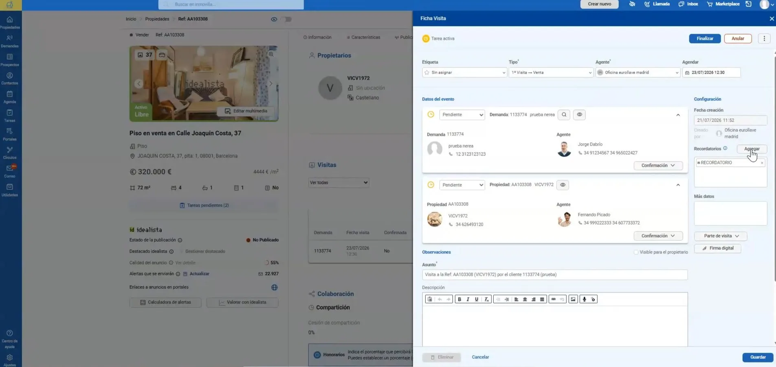Switch to the Características tab
This screenshot has height=367, width=776.
[x=363, y=37]
